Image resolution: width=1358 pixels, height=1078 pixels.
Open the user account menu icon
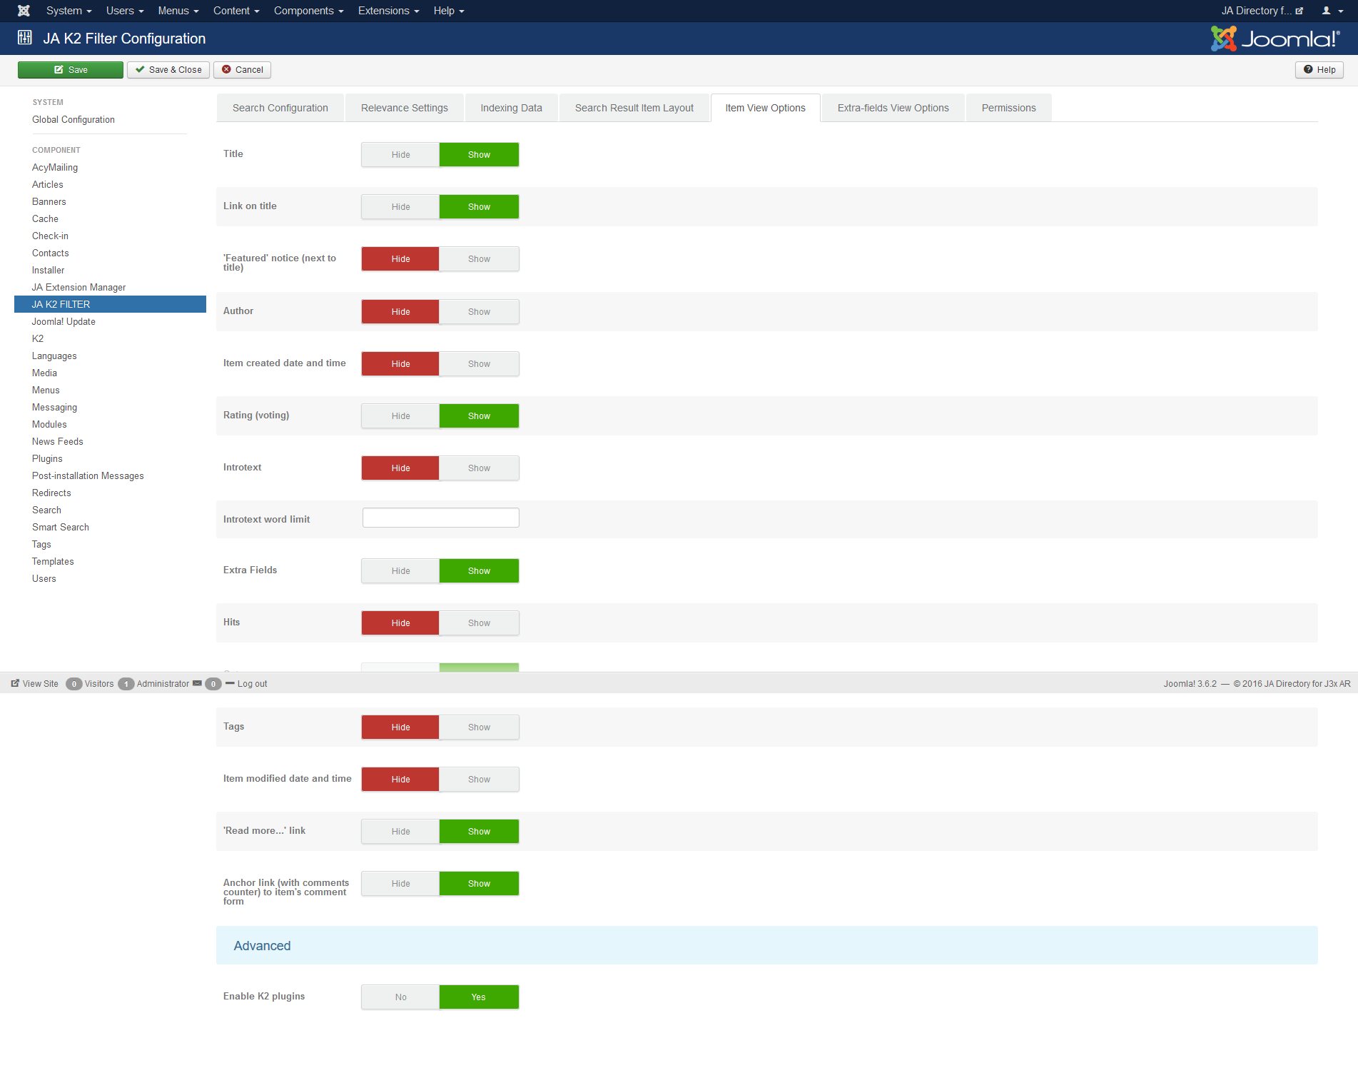1332,11
